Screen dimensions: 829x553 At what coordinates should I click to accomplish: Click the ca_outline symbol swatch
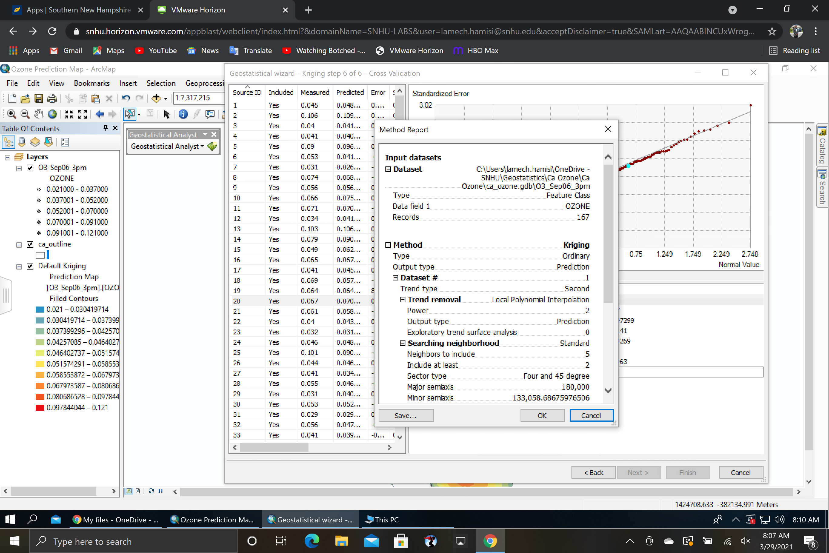point(41,255)
